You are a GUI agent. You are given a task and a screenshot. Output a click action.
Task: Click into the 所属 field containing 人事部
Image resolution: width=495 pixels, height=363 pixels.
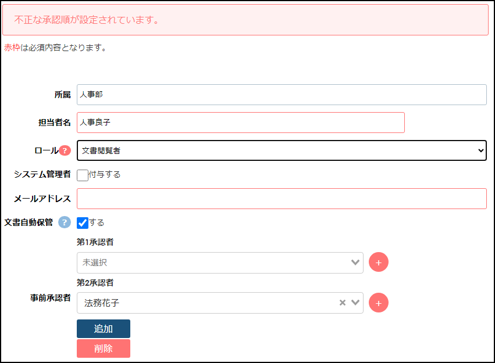point(282,95)
